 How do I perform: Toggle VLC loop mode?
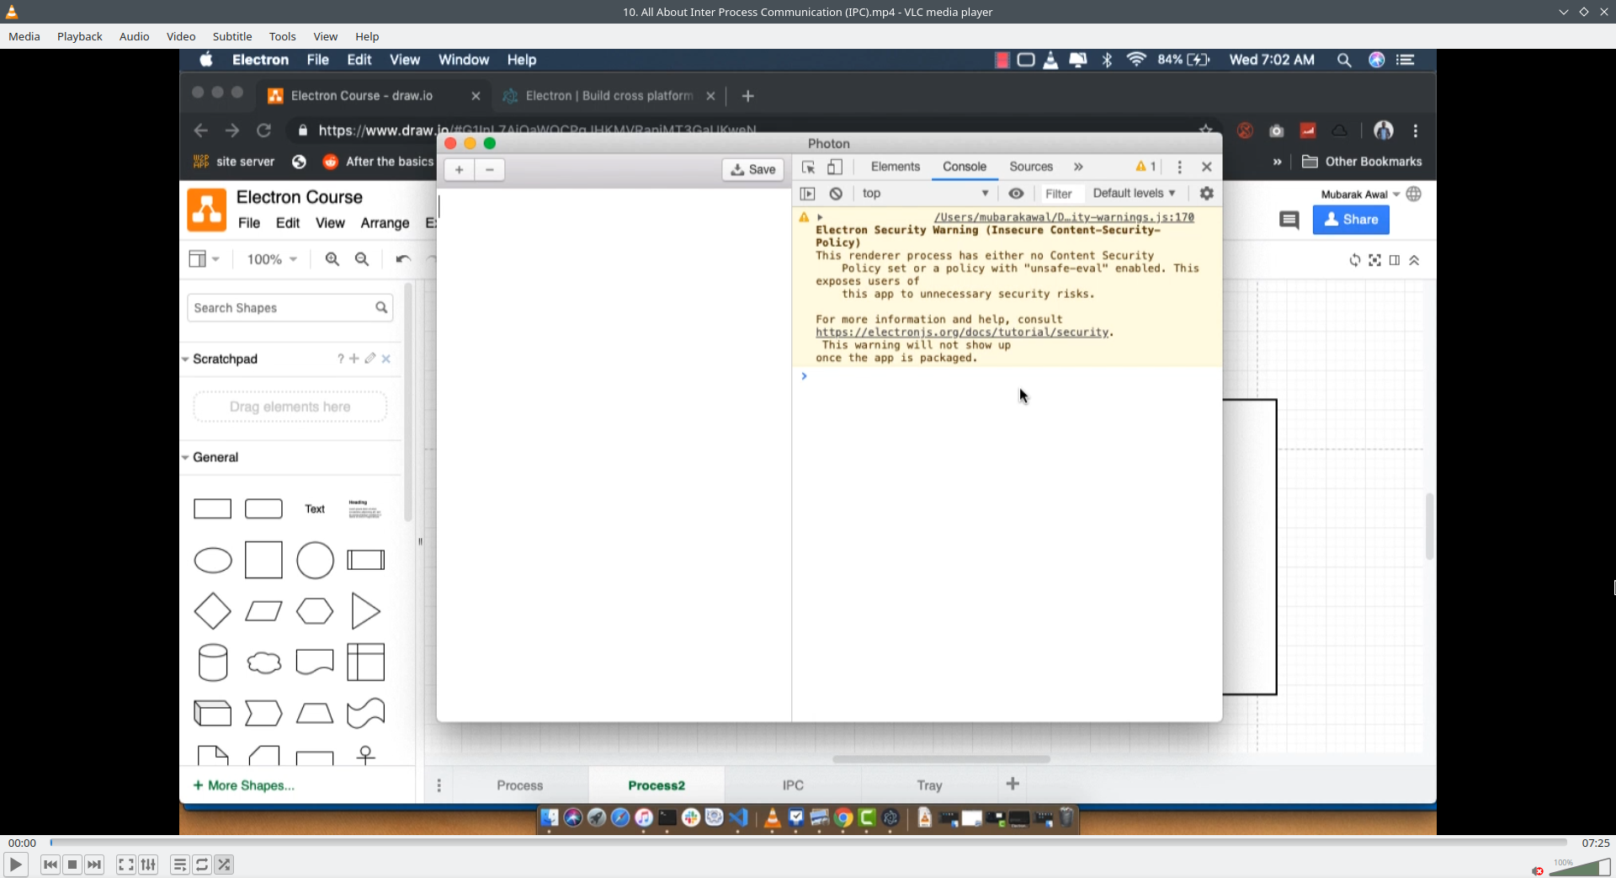click(x=202, y=865)
